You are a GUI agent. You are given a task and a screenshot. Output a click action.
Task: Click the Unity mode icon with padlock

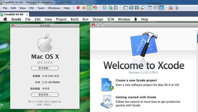pos(142,8)
